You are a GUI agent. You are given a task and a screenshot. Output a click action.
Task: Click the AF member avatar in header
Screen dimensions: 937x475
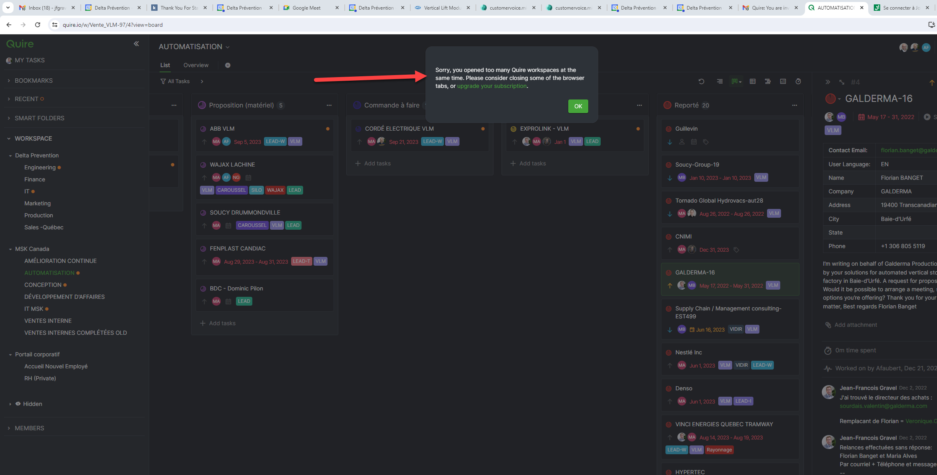pos(926,48)
